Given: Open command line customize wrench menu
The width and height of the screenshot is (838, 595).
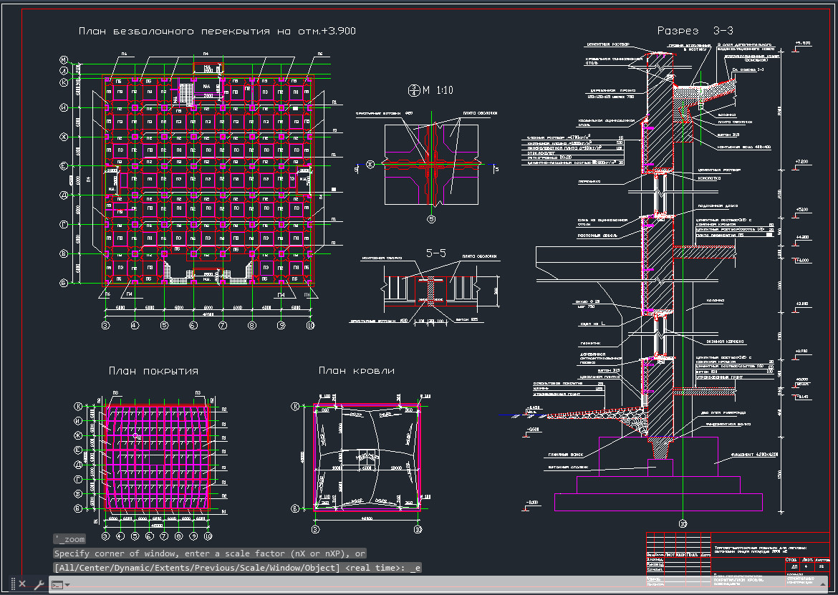Looking at the screenshot, I should 39,584.
